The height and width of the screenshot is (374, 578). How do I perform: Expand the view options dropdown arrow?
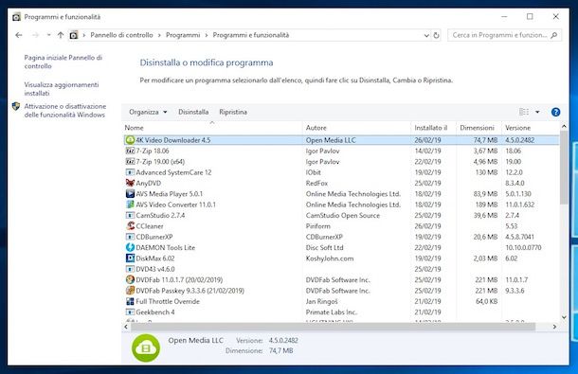tap(537, 112)
